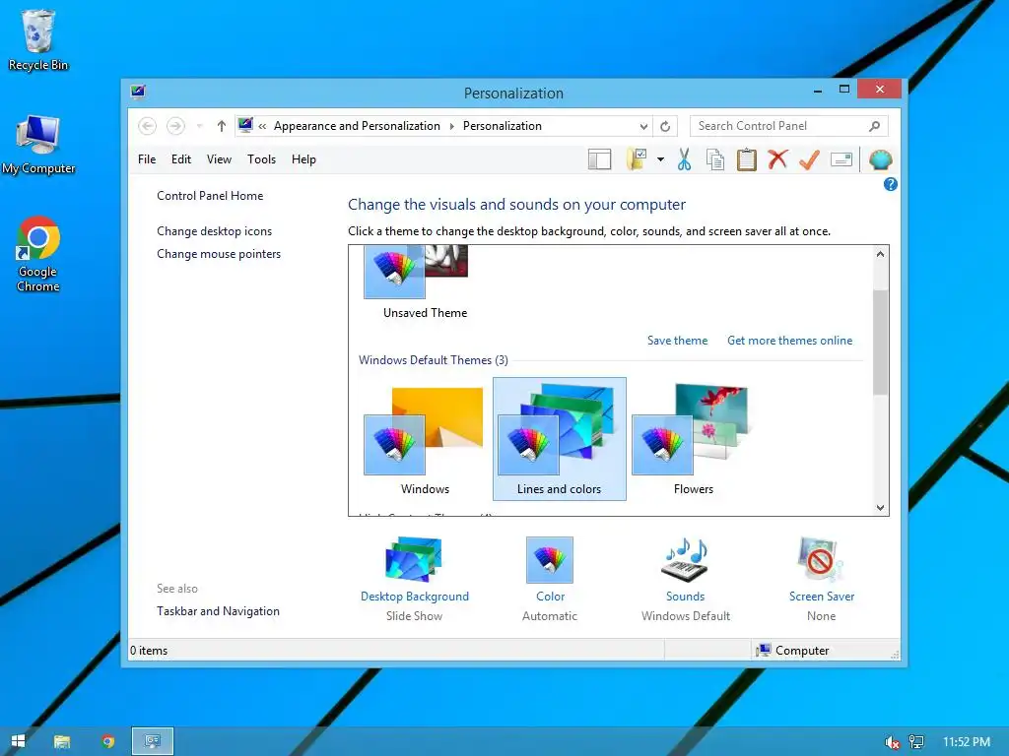1009x756 pixels.
Task: Click theme list scroll up arrow
Action: click(x=880, y=254)
